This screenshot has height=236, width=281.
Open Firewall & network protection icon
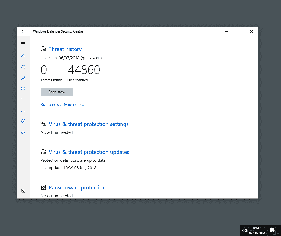point(23,89)
